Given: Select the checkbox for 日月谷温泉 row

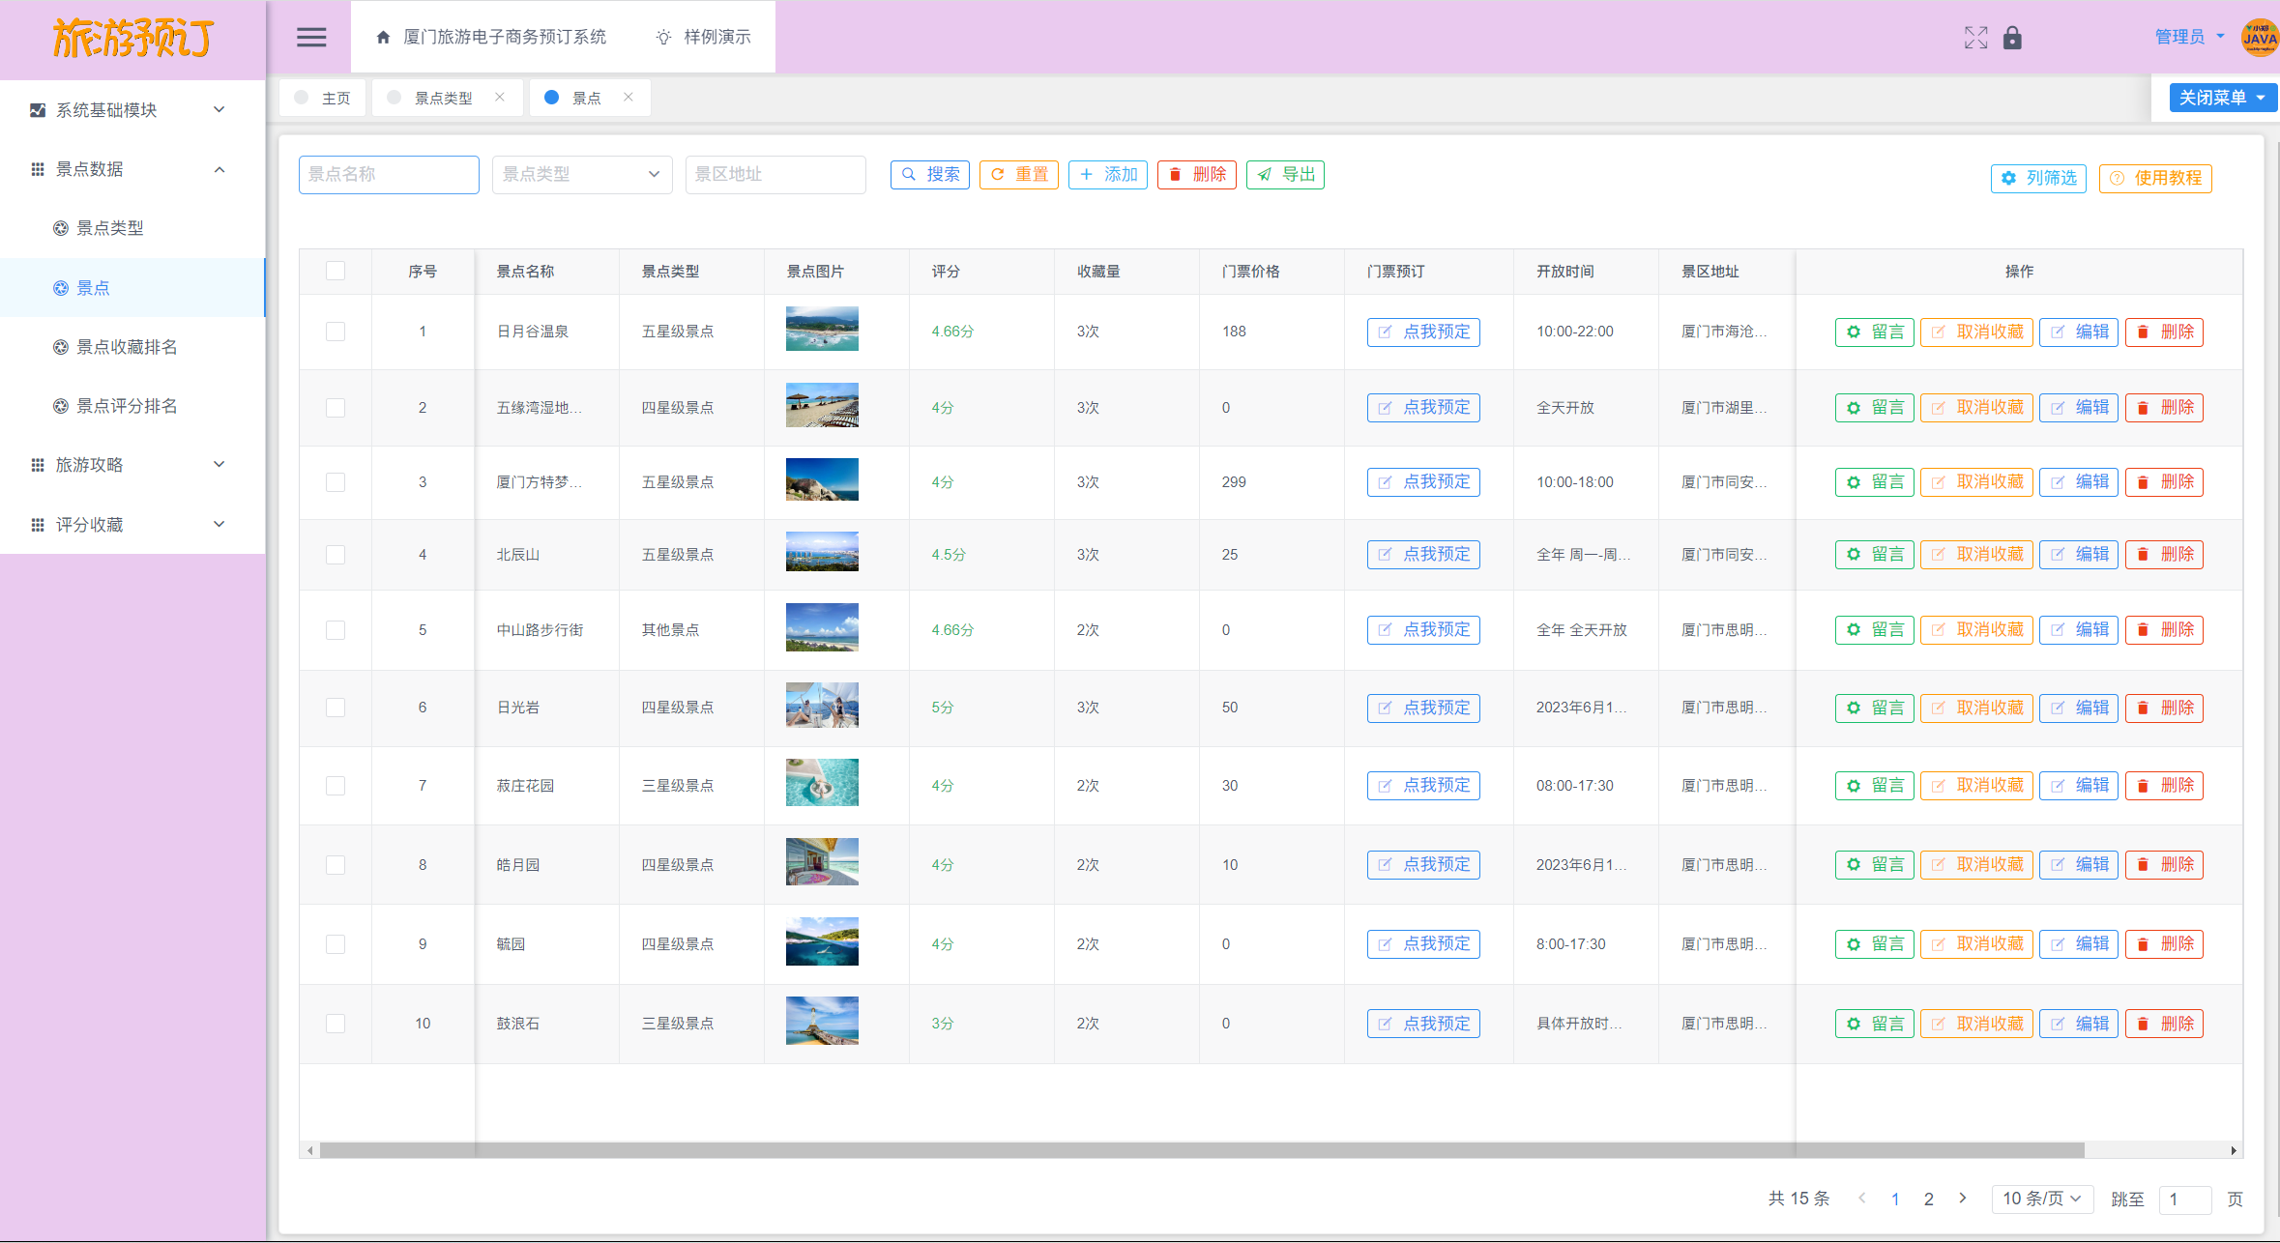Looking at the screenshot, I should pos(336,332).
